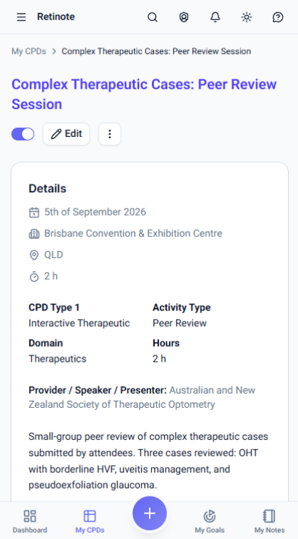Tap the round plus add button

click(x=150, y=513)
